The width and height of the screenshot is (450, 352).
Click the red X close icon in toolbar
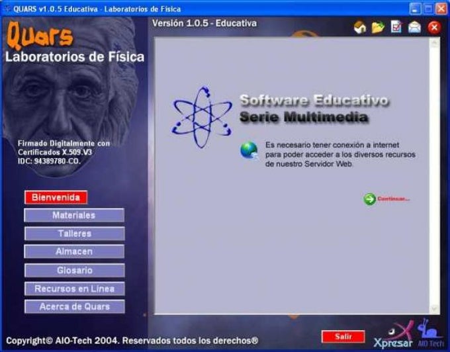click(x=434, y=28)
